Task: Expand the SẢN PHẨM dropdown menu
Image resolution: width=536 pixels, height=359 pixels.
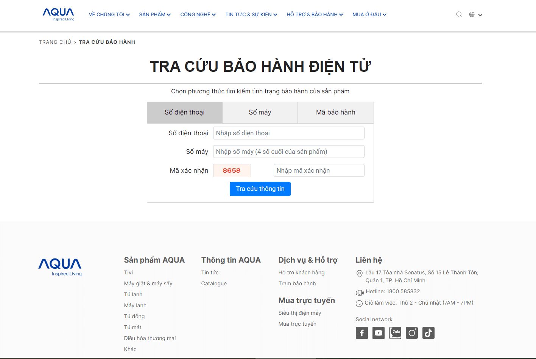Action: pyautogui.click(x=154, y=14)
